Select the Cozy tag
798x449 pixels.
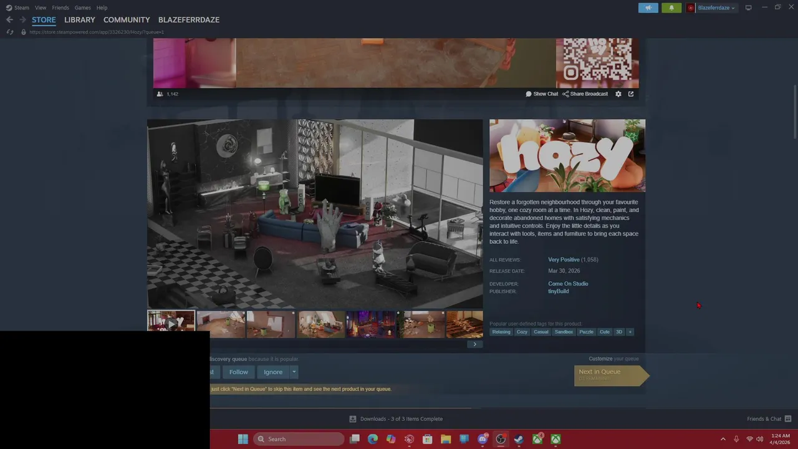[x=522, y=332]
